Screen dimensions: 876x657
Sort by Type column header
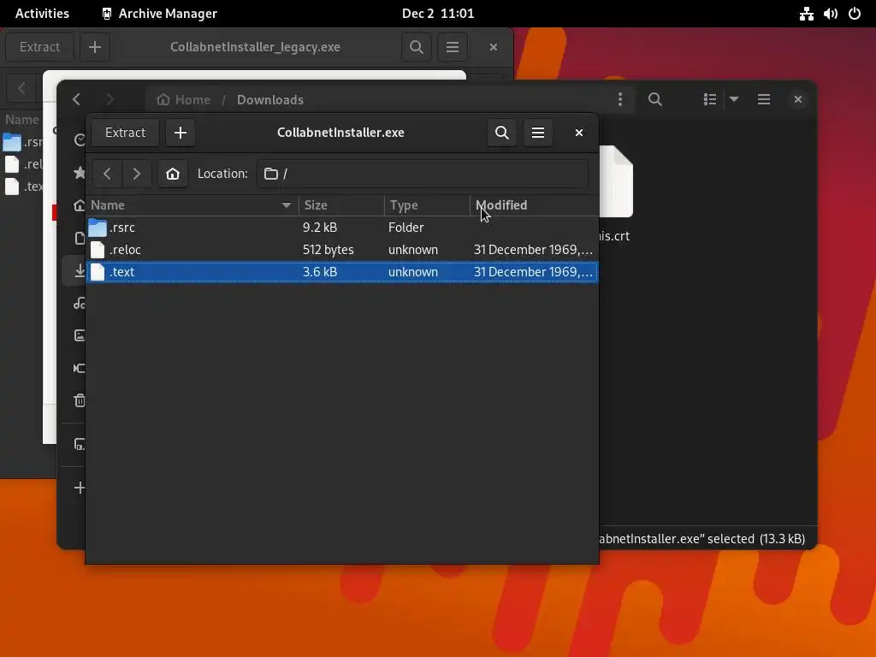pos(427,205)
